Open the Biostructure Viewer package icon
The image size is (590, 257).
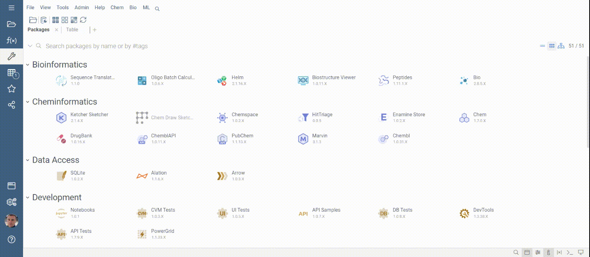point(303,81)
